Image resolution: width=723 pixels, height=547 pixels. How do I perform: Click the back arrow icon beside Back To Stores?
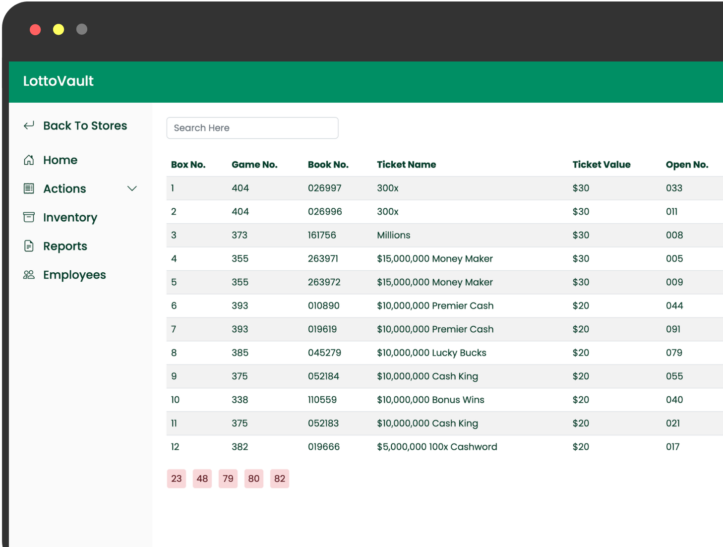click(x=29, y=125)
